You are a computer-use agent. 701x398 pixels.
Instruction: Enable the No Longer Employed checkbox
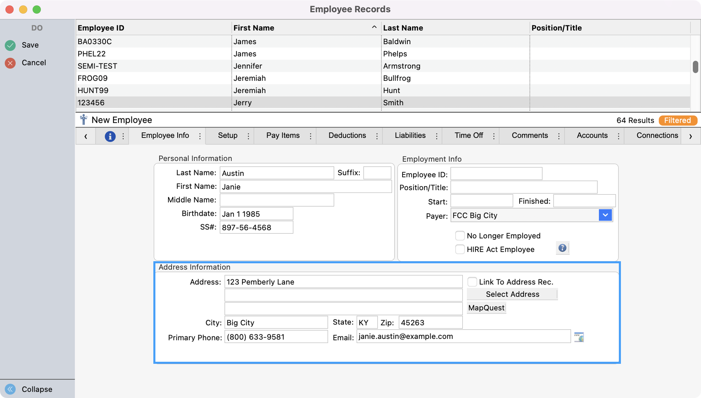pos(460,236)
